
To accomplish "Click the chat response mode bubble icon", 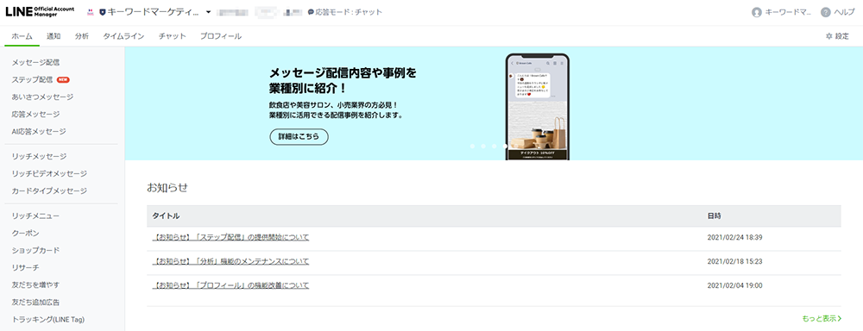I will 311,12.
